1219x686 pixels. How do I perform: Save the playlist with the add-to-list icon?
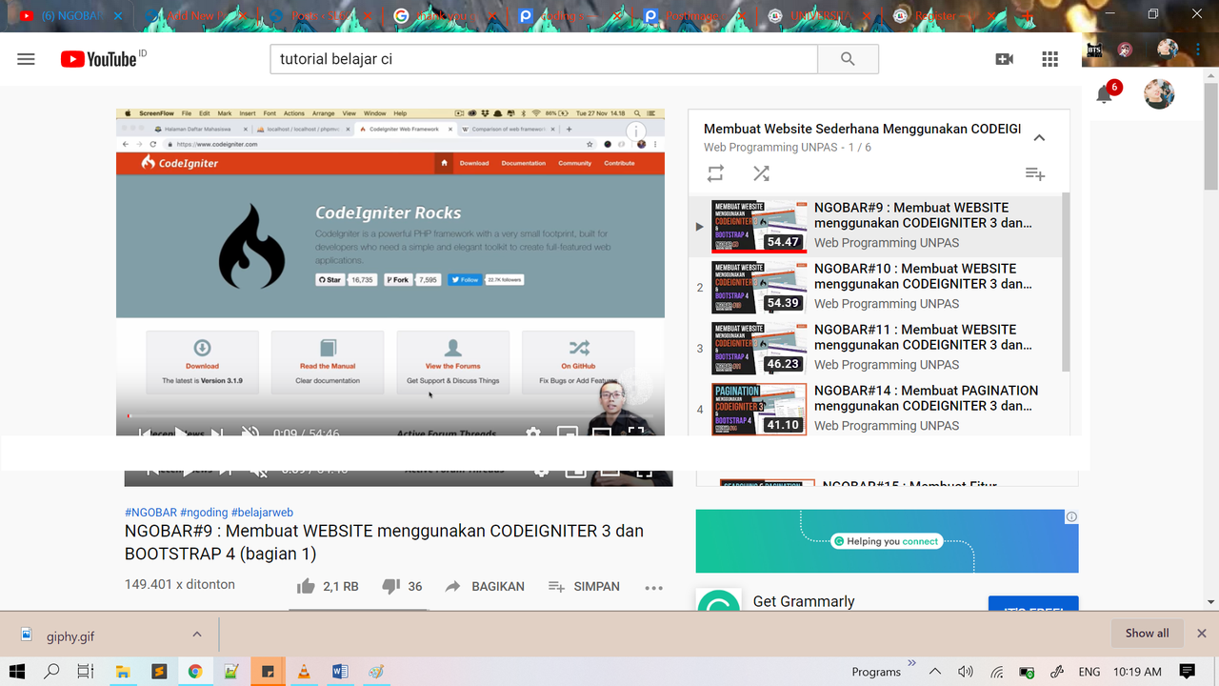1035,173
